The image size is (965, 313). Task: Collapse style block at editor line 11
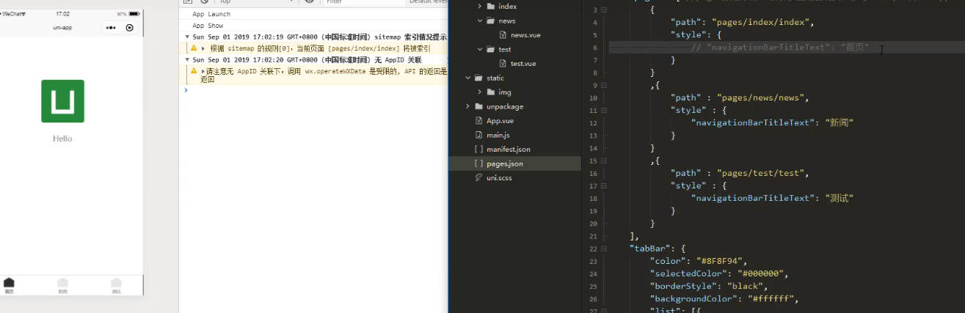click(604, 111)
